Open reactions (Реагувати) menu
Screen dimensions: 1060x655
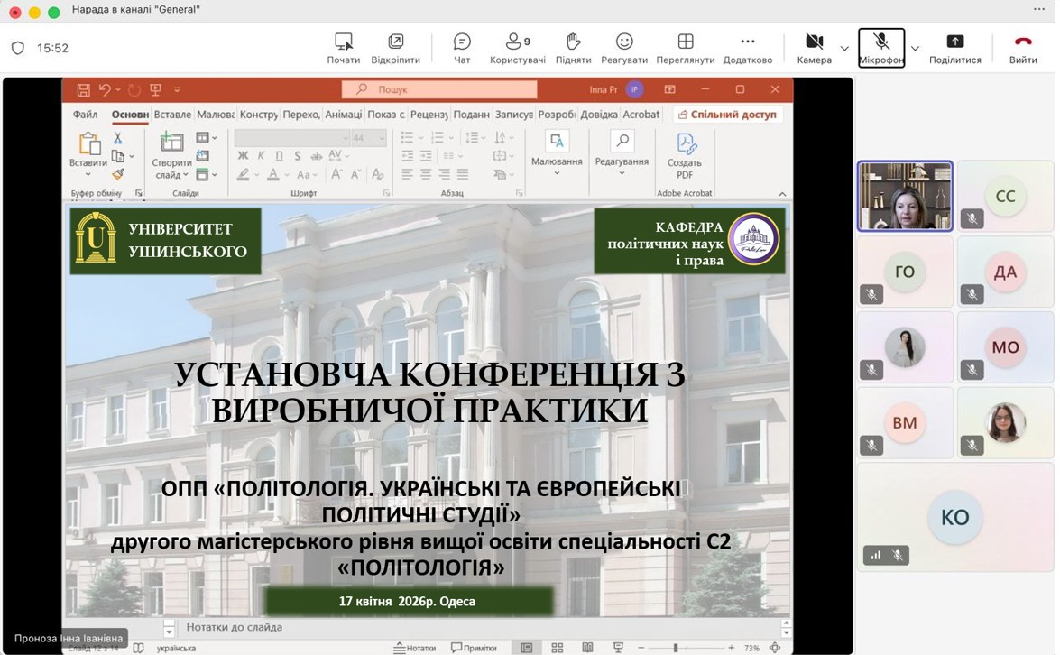[x=624, y=48]
